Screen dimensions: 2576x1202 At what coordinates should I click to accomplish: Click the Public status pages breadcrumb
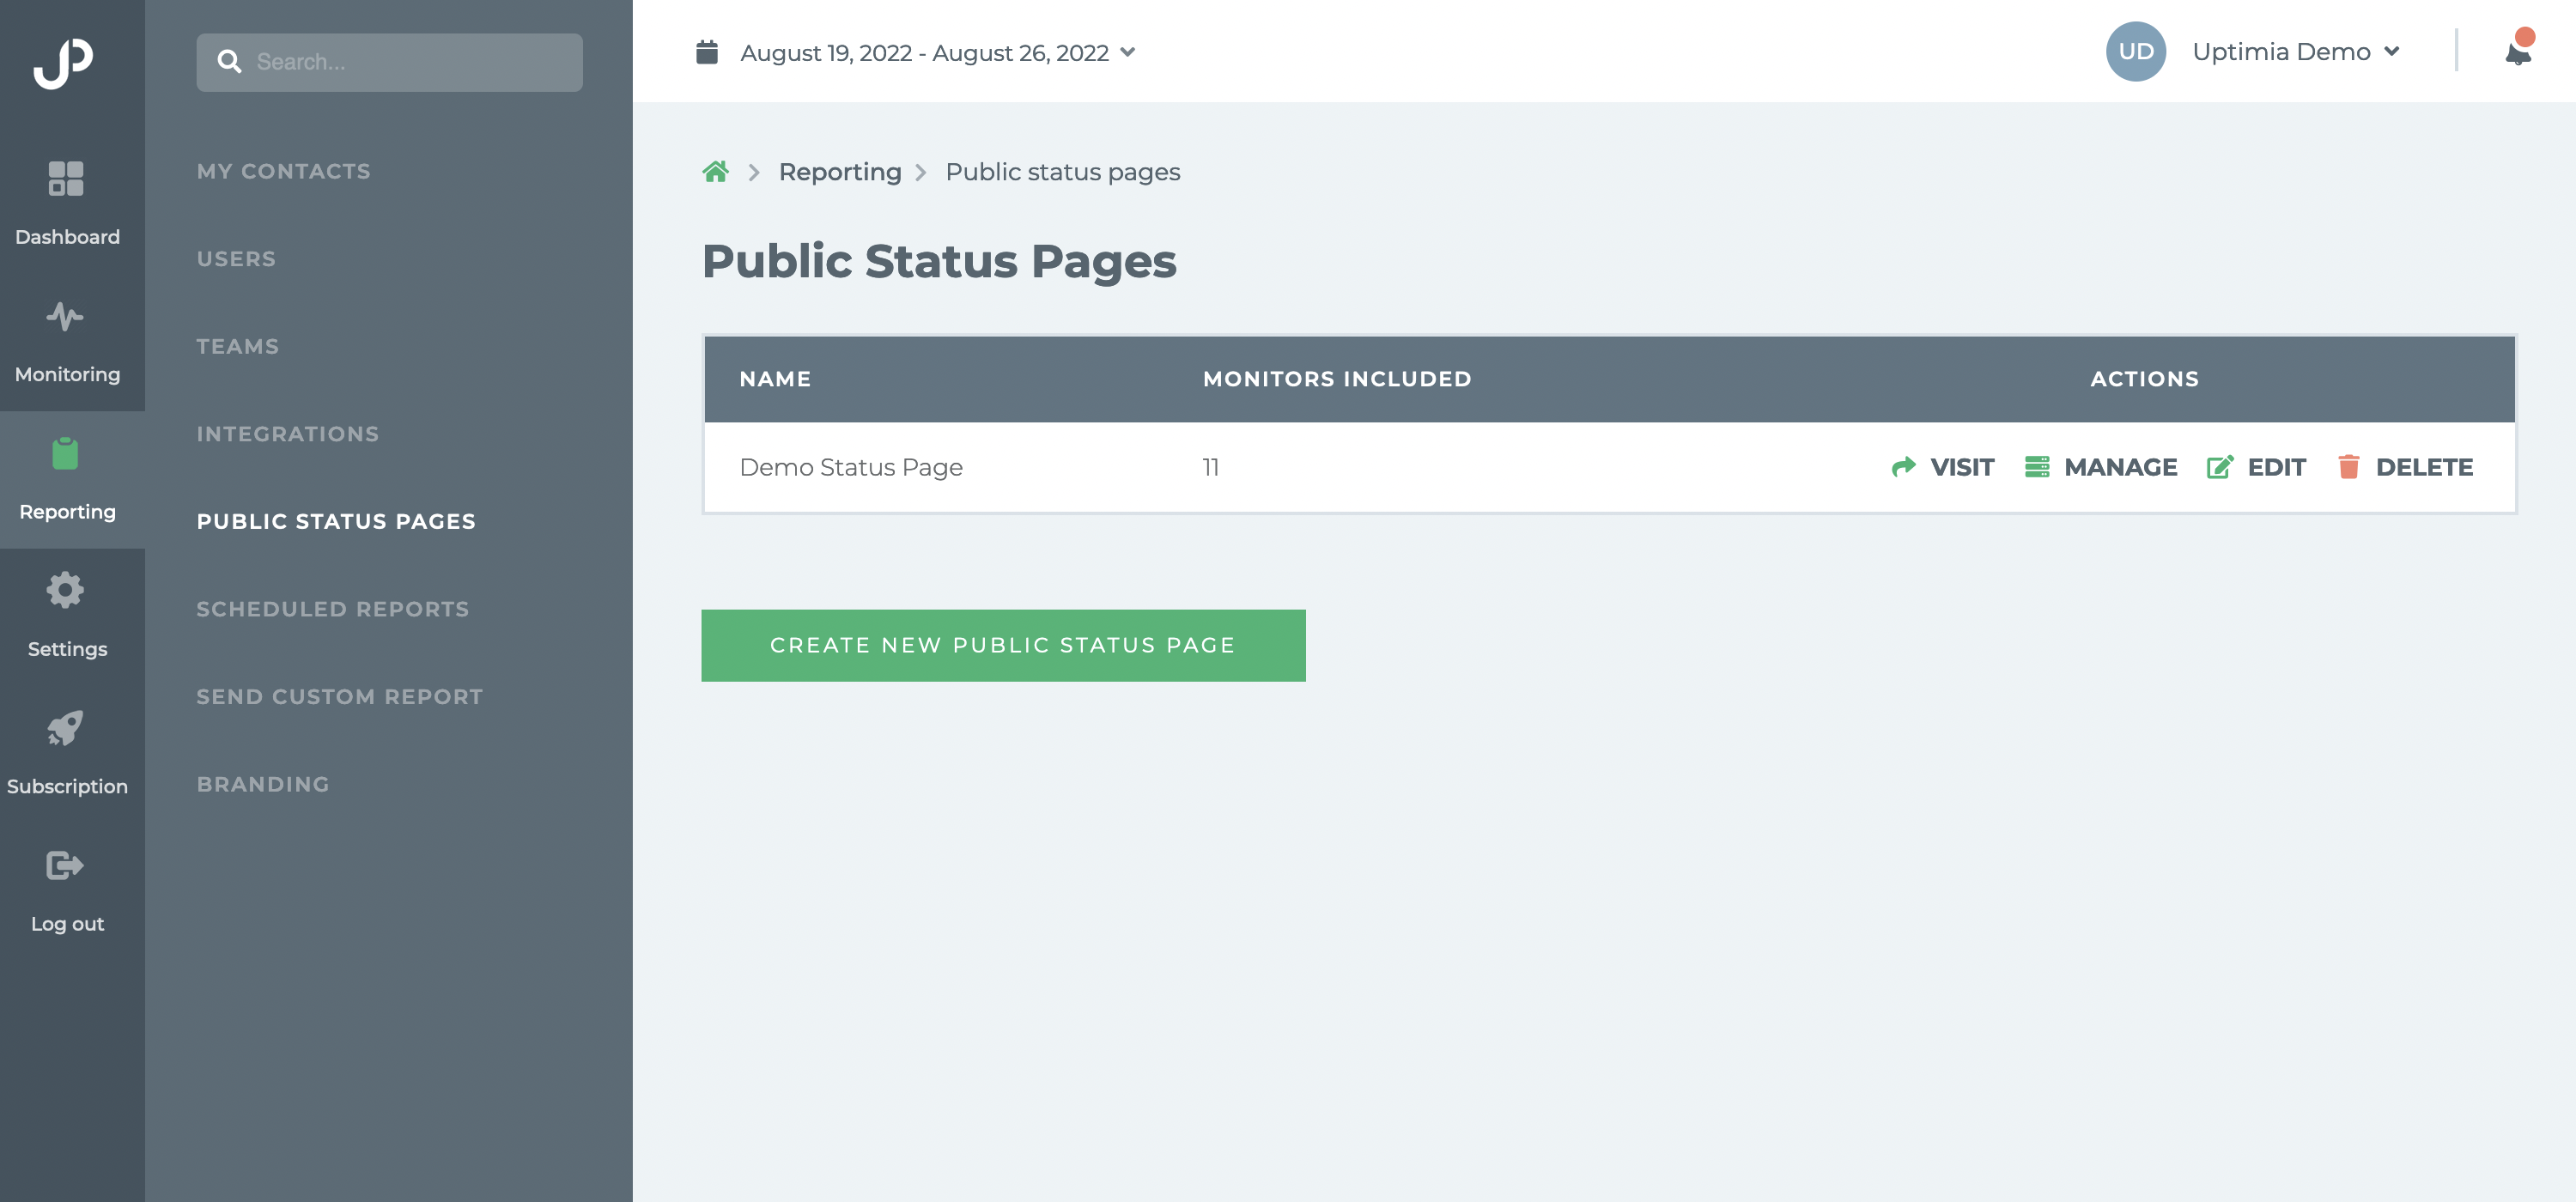pos(1063,172)
